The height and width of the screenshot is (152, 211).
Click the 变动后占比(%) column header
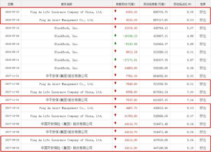click(x=182, y=4)
